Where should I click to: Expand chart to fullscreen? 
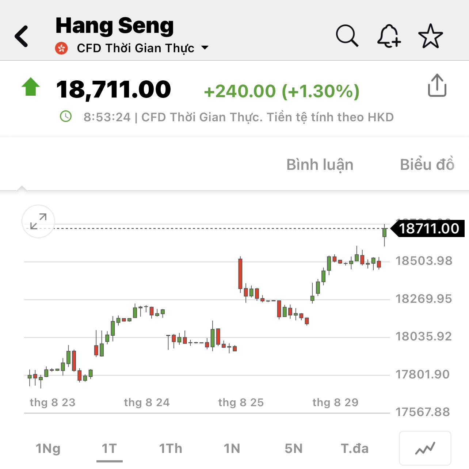coord(38,221)
